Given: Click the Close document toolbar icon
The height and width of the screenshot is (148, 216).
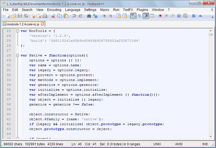Looking at the screenshot, I should pyautogui.click(x=32, y=16).
